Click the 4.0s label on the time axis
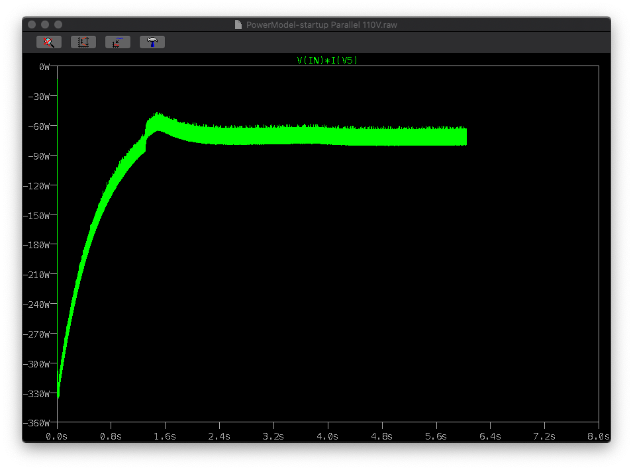Viewport: 633px width, 470px height. (x=327, y=436)
